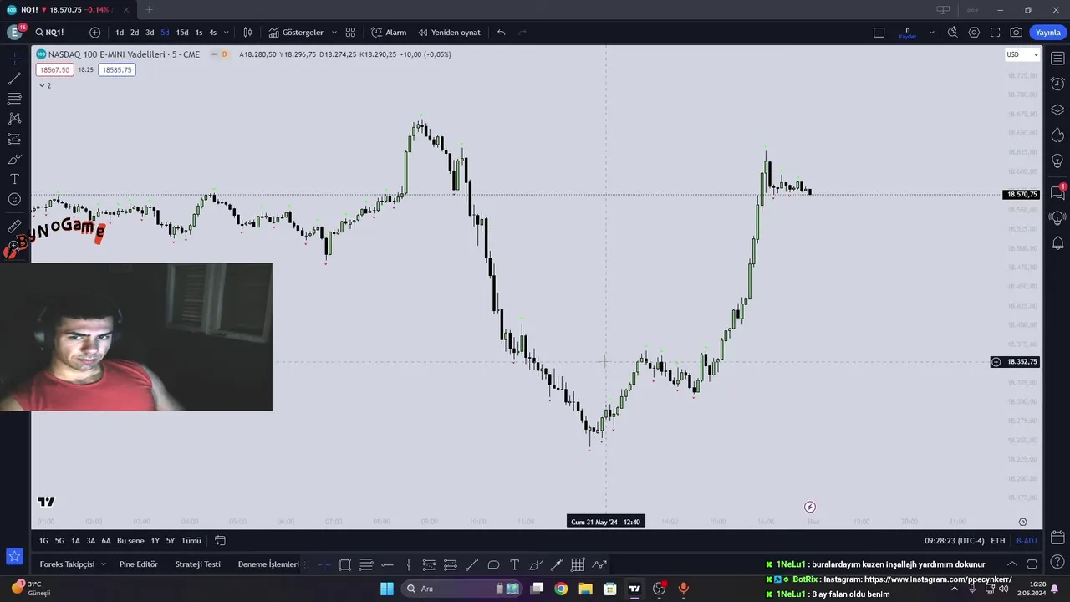The height and width of the screenshot is (602, 1070).
Task: Open quick search icon in top toolbar
Action: pos(952,33)
